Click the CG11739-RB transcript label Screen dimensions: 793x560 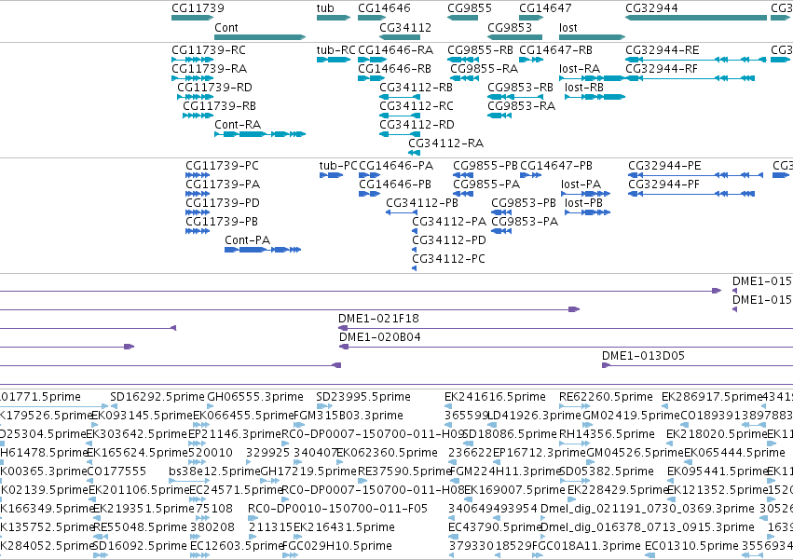point(220,106)
